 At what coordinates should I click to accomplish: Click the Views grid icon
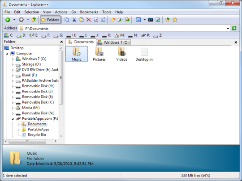(x=138, y=20)
